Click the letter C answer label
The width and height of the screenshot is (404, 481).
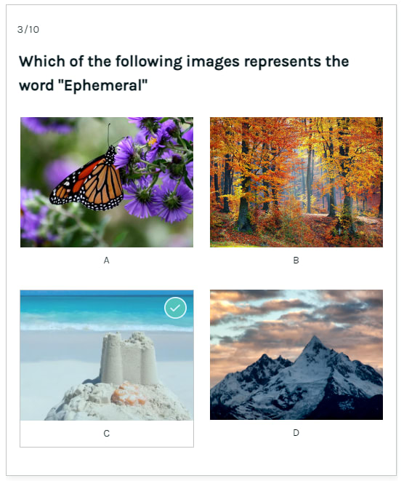tap(106, 434)
